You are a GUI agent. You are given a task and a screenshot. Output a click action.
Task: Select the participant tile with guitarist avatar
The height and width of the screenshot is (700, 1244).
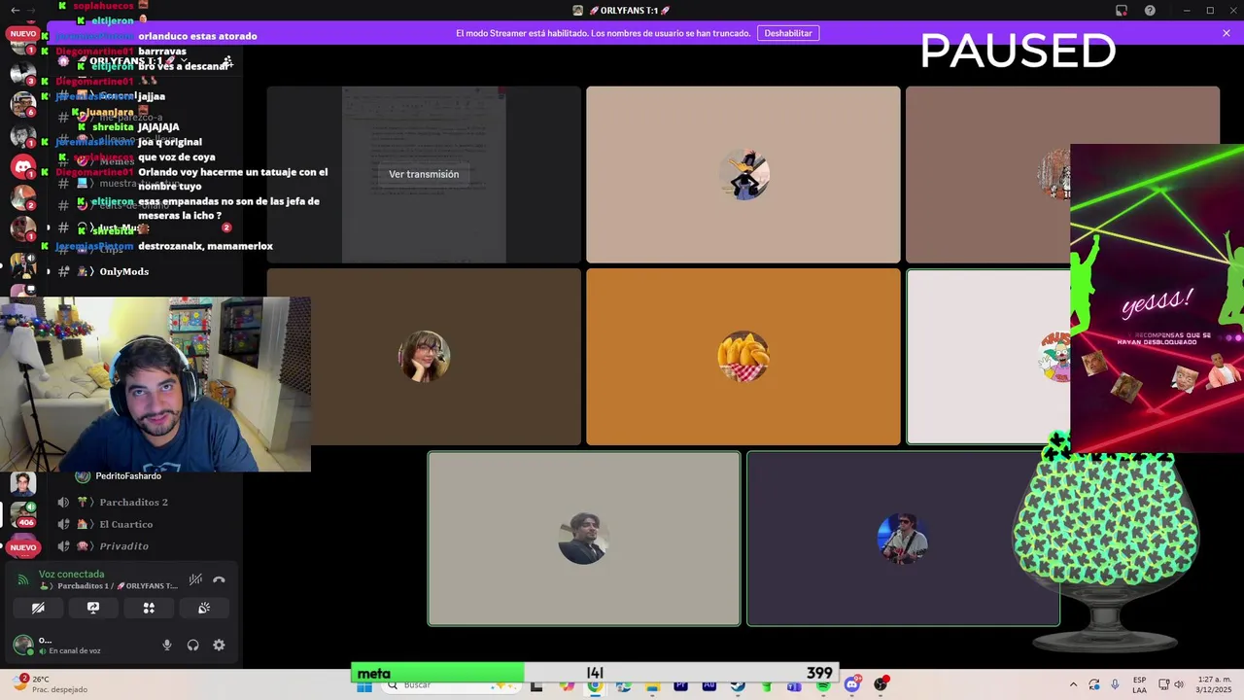pyautogui.click(x=903, y=539)
